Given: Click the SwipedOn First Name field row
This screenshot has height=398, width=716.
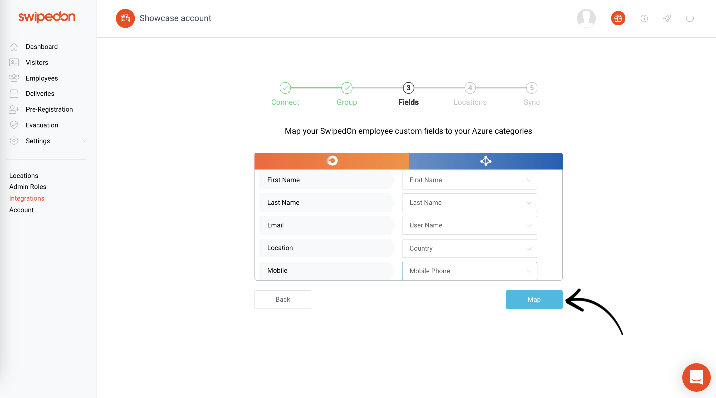Looking at the screenshot, I should click(x=327, y=180).
